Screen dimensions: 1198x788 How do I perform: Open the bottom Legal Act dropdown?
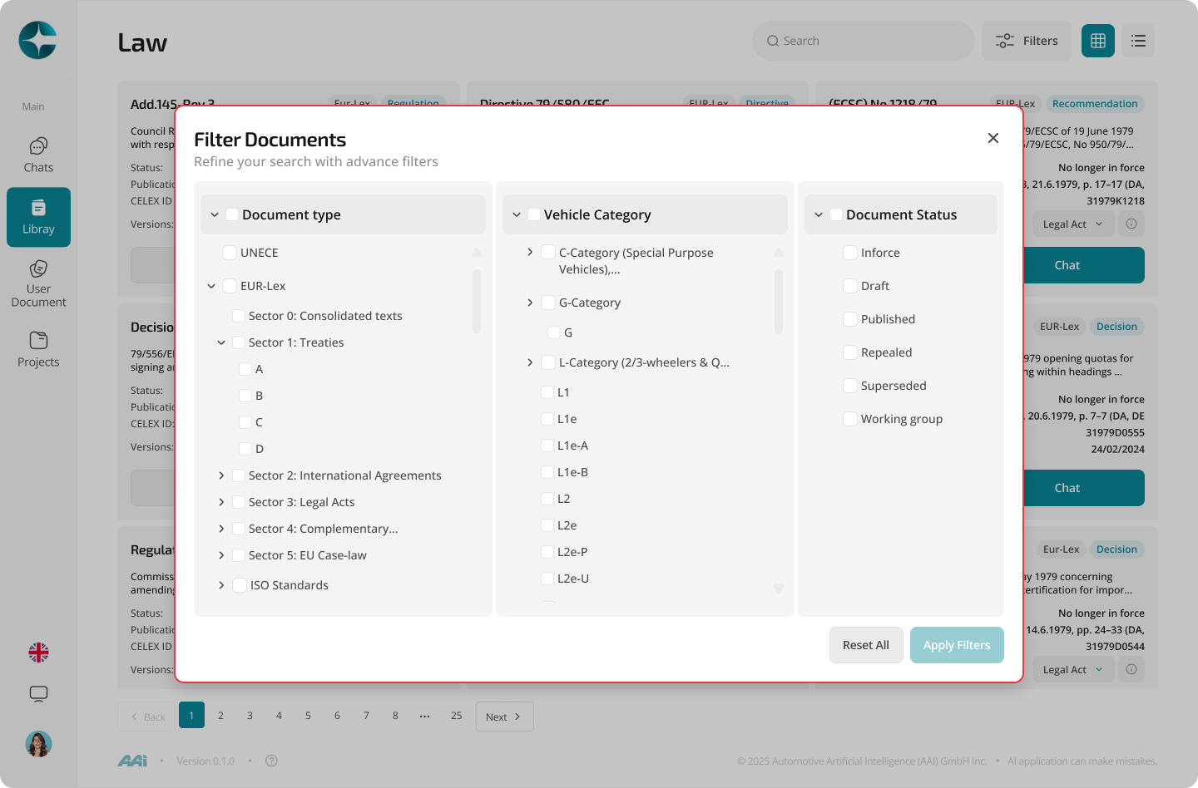1072,669
